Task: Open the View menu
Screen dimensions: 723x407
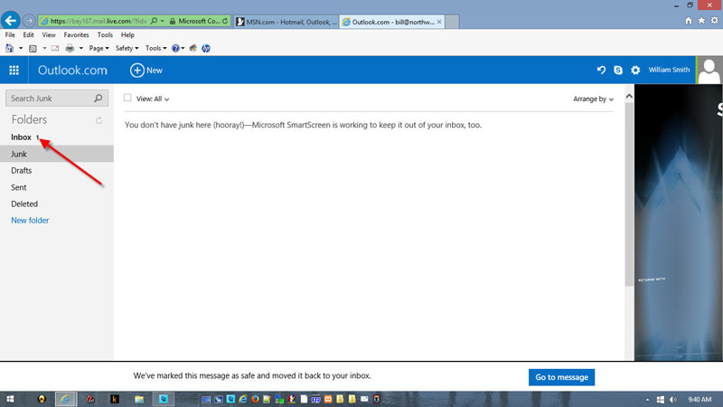Action: pyautogui.click(x=49, y=34)
